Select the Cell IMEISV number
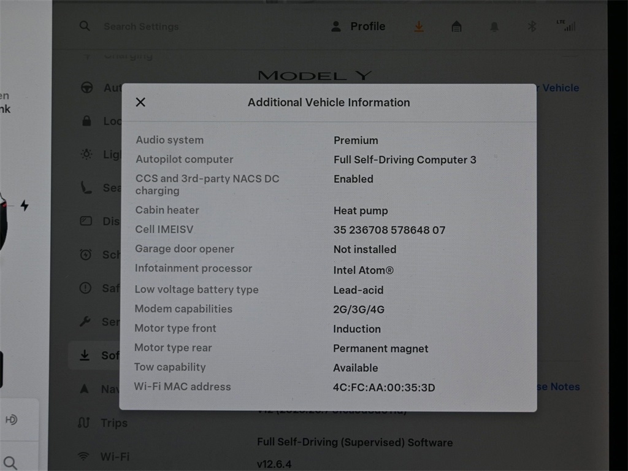 (x=389, y=230)
